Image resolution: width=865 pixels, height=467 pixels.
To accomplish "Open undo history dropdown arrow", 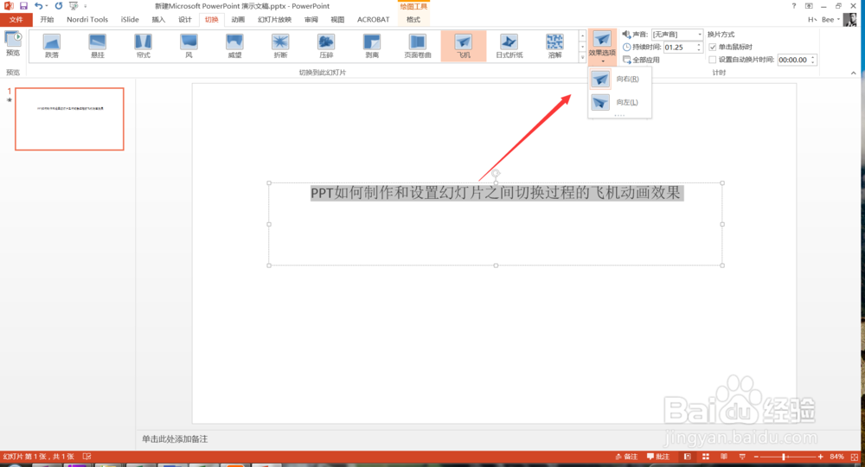I will click(47, 6).
